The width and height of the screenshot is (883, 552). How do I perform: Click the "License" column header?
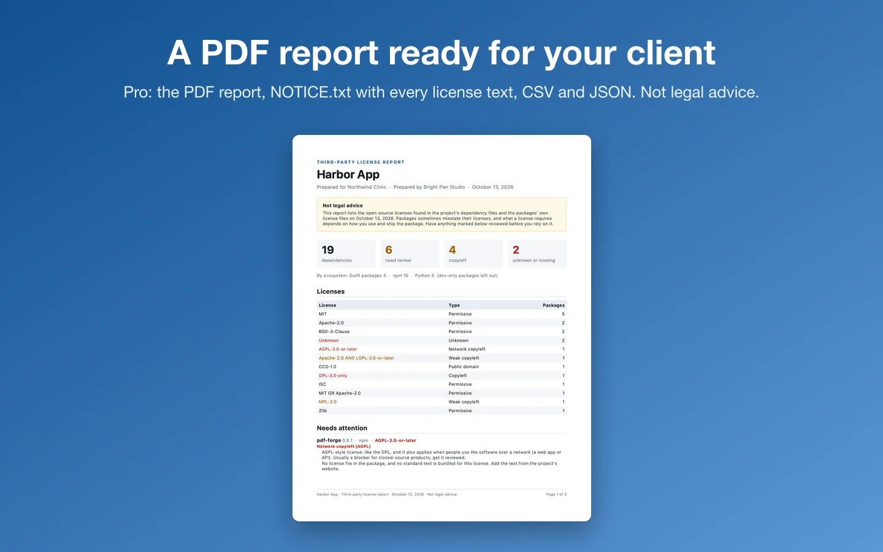(x=327, y=305)
